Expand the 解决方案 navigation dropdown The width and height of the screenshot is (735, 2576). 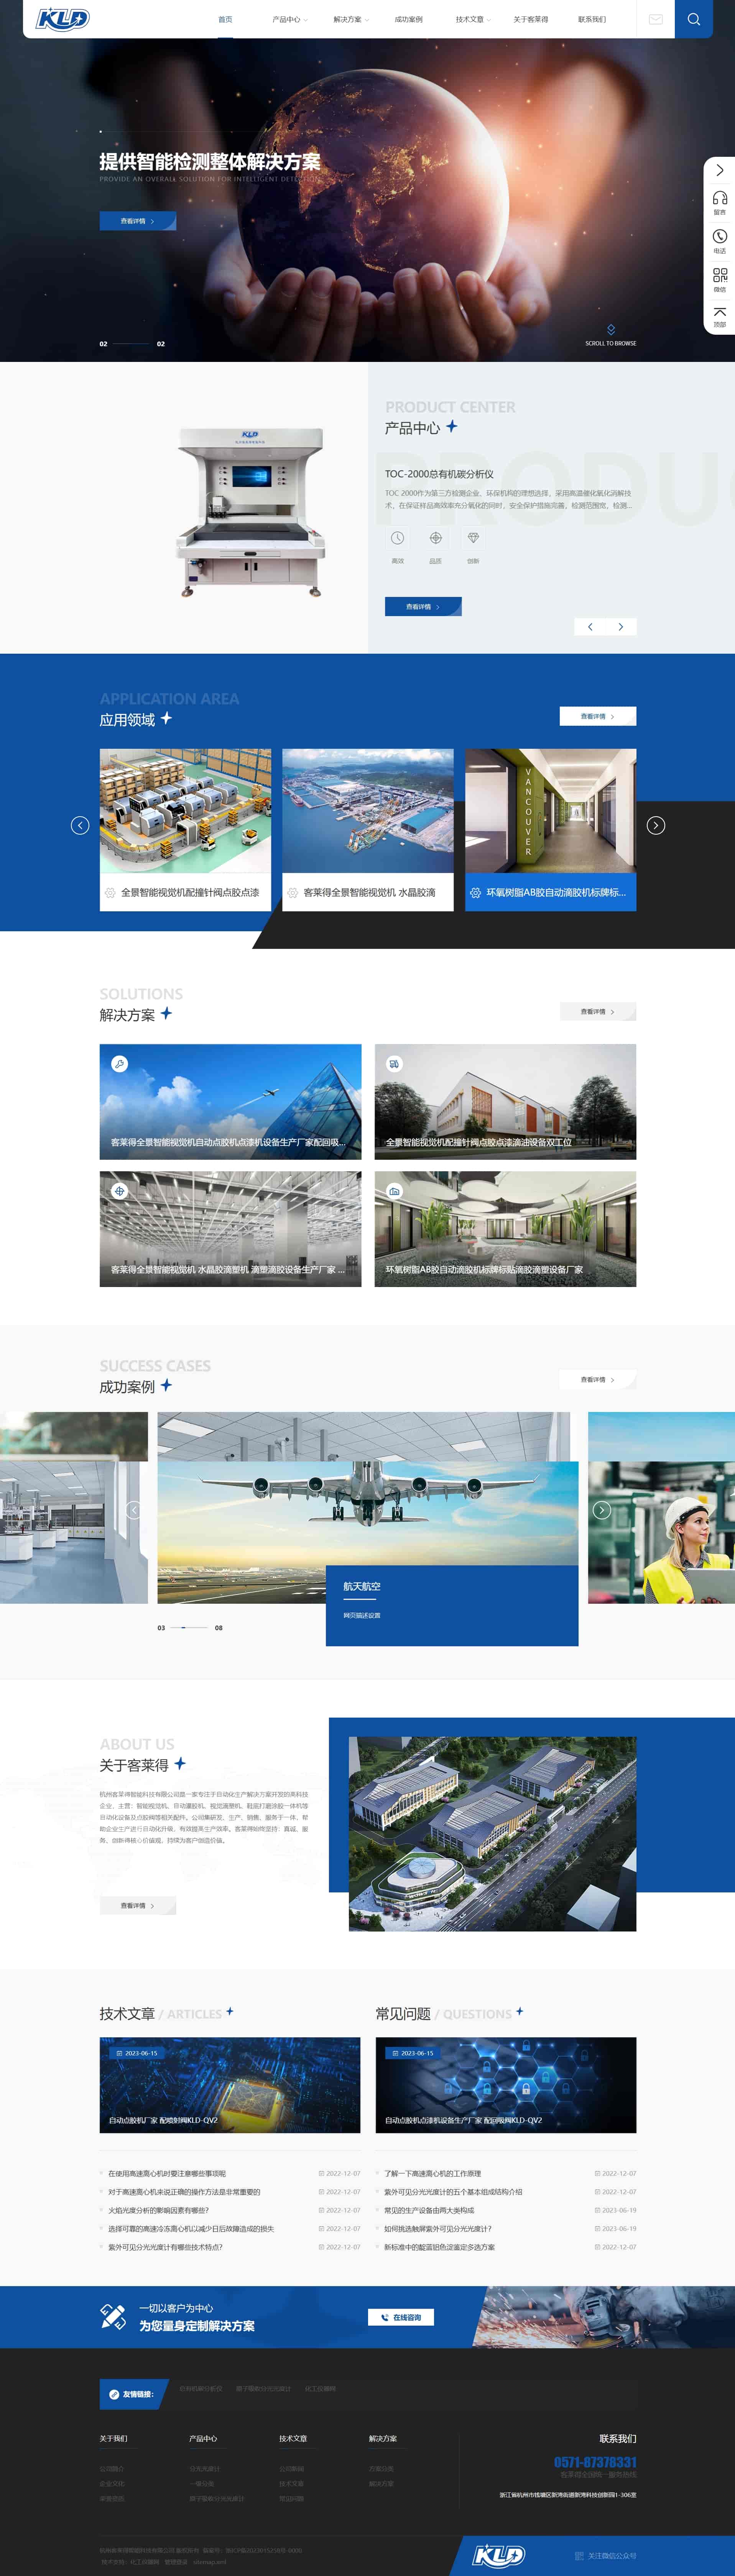pyautogui.click(x=350, y=19)
